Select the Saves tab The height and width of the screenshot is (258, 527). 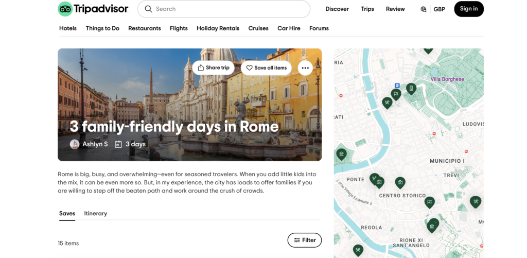pos(67,213)
